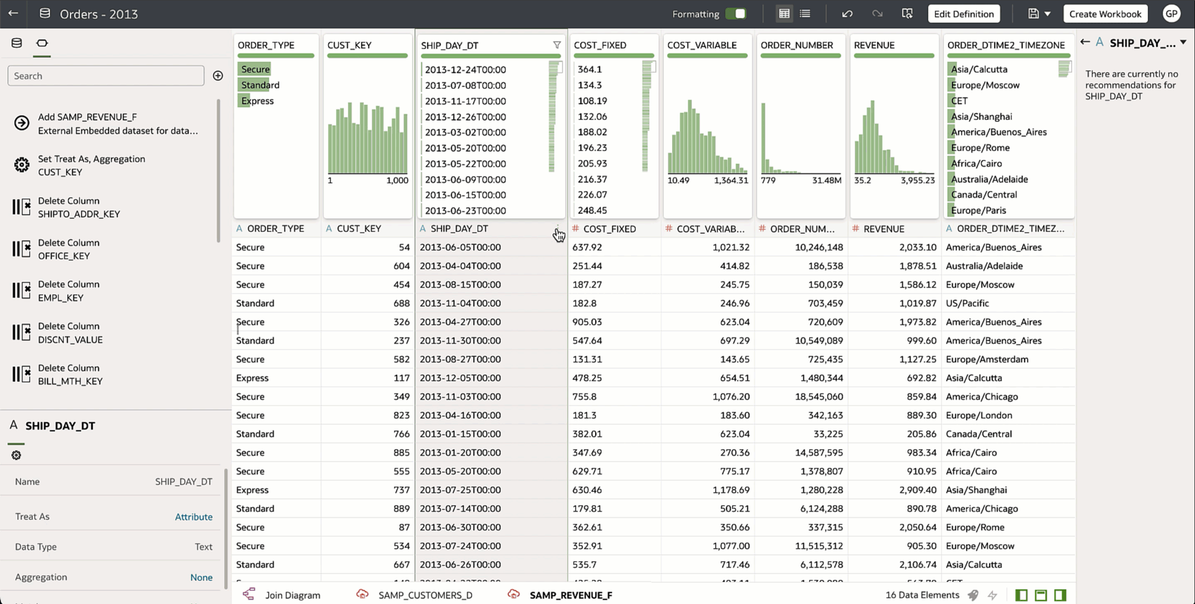Click the gear icon under SHIP_DAY_DT properties
This screenshot has width=1195, height=604.
click(16, 455)
